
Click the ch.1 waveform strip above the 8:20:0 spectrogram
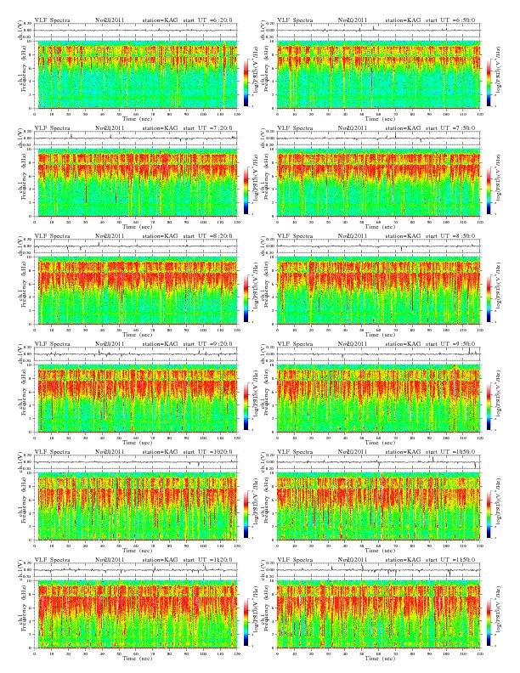[136, 246]
